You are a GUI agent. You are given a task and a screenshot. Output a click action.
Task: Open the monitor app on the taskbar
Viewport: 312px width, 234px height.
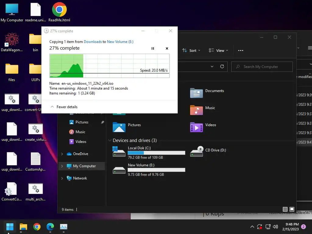coord(64,226)
